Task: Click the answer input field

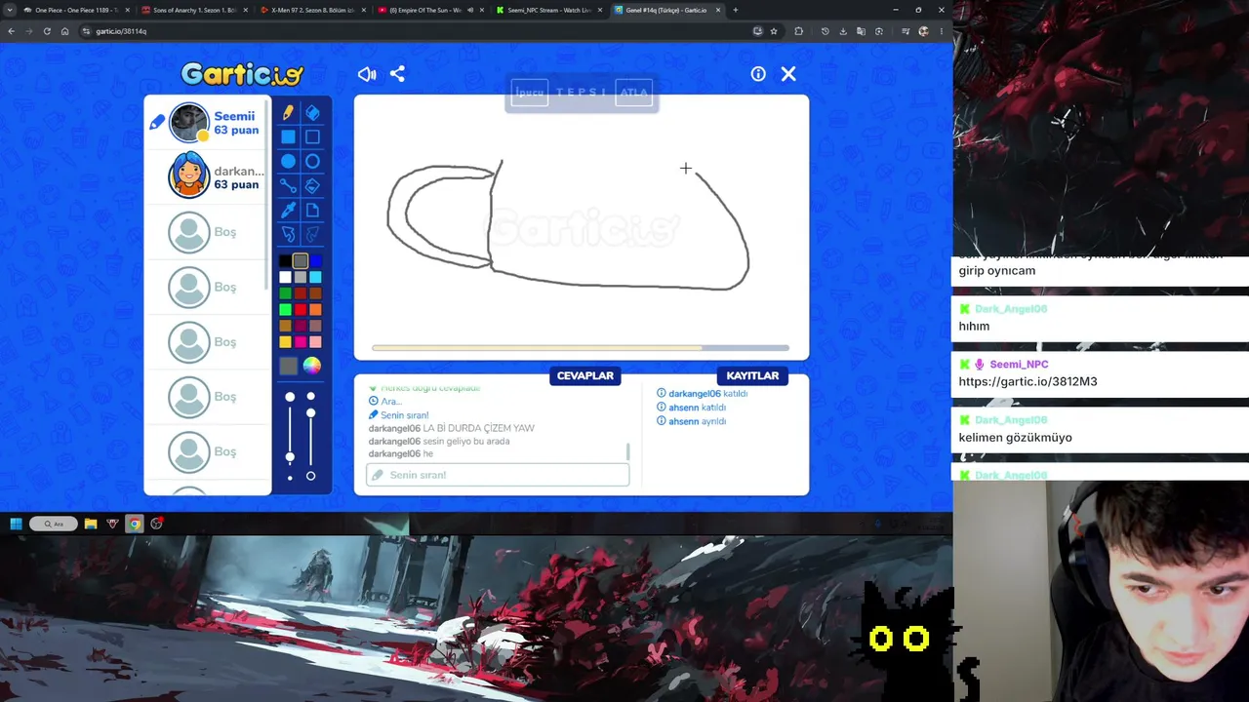Action: click(498, 475)
